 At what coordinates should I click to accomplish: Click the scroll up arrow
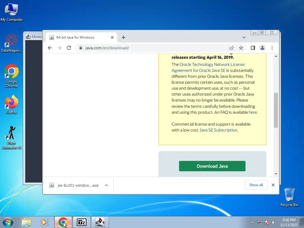click(276, 56)
